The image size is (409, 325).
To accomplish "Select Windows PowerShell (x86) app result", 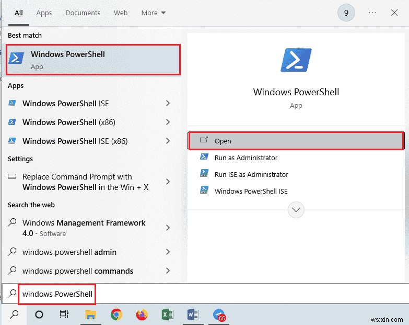I will tap(91, 122).
